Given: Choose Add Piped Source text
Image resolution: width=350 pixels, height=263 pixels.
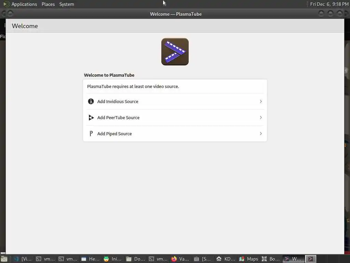Looking at the screenshot, I should (x=115, y=134).
